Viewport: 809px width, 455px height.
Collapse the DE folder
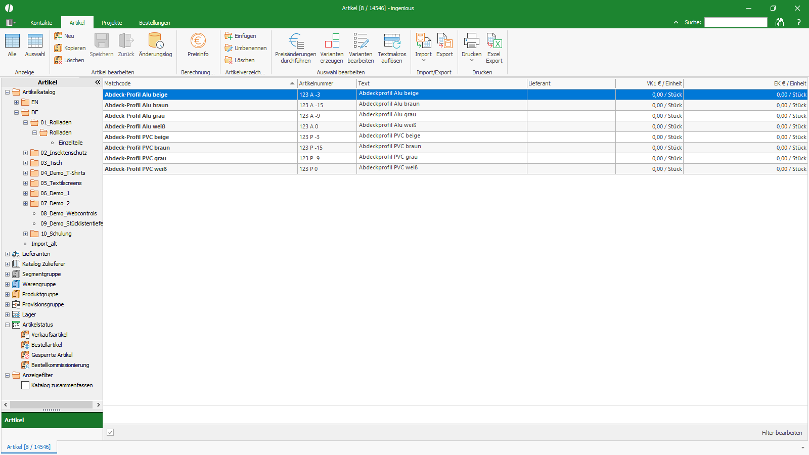[16, 112]
